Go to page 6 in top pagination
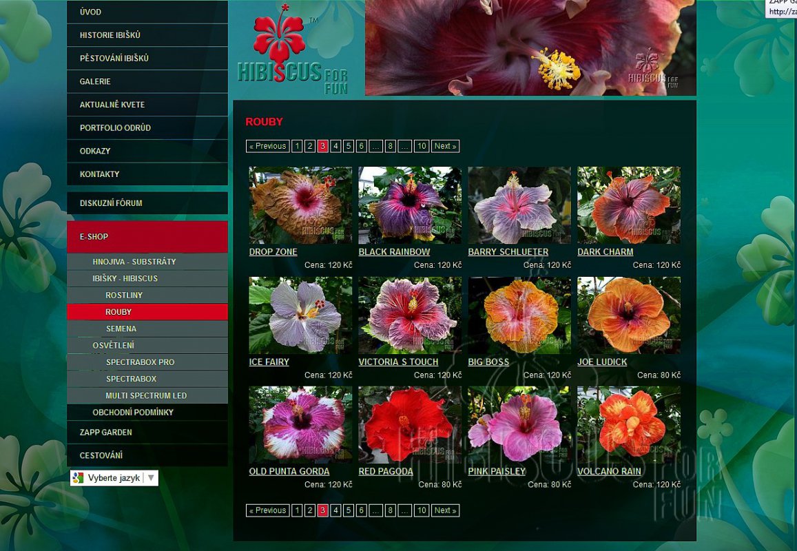The height and width of the screenshot is (551, 797). point(362,147)
